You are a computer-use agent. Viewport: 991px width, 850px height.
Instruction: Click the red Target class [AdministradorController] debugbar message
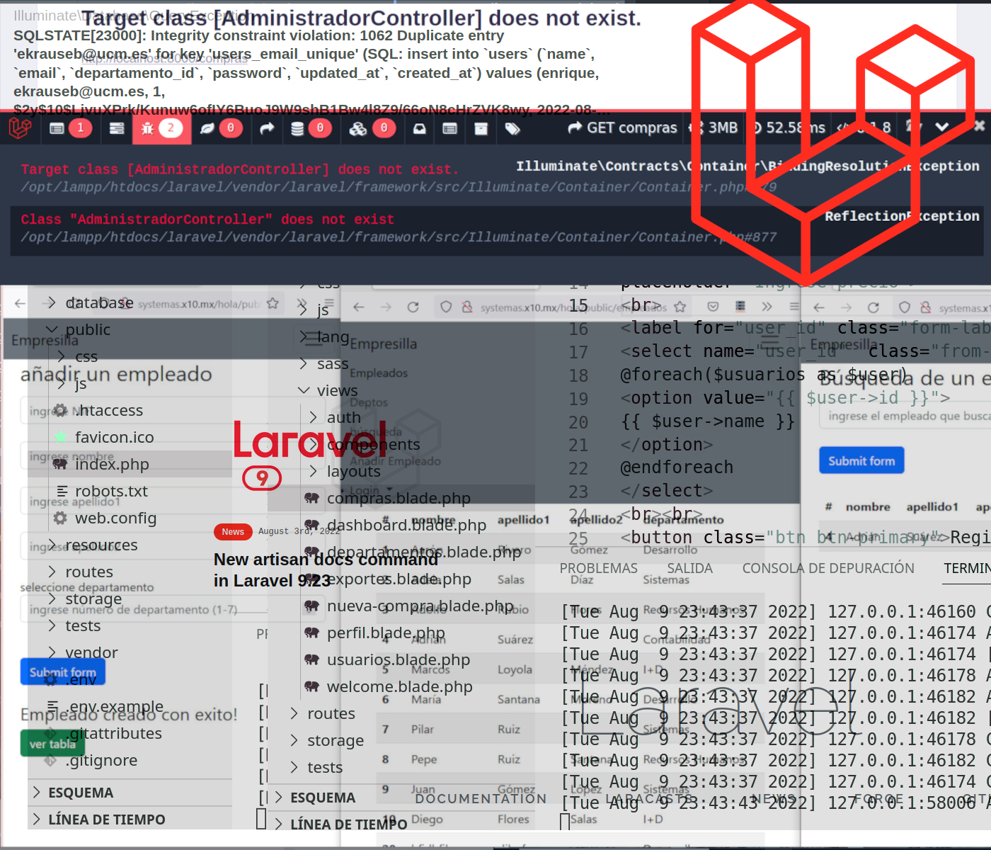coord(240,169)
